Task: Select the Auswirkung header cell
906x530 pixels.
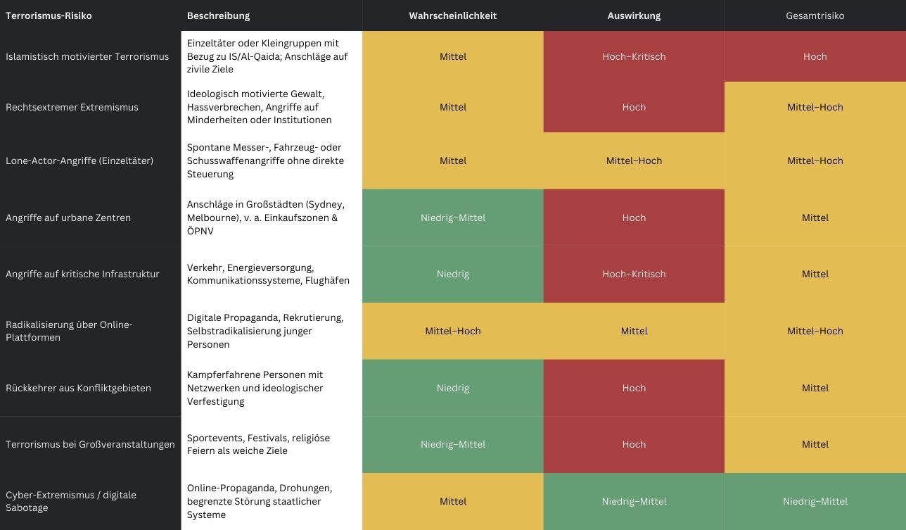Action: tap(634, 15)
